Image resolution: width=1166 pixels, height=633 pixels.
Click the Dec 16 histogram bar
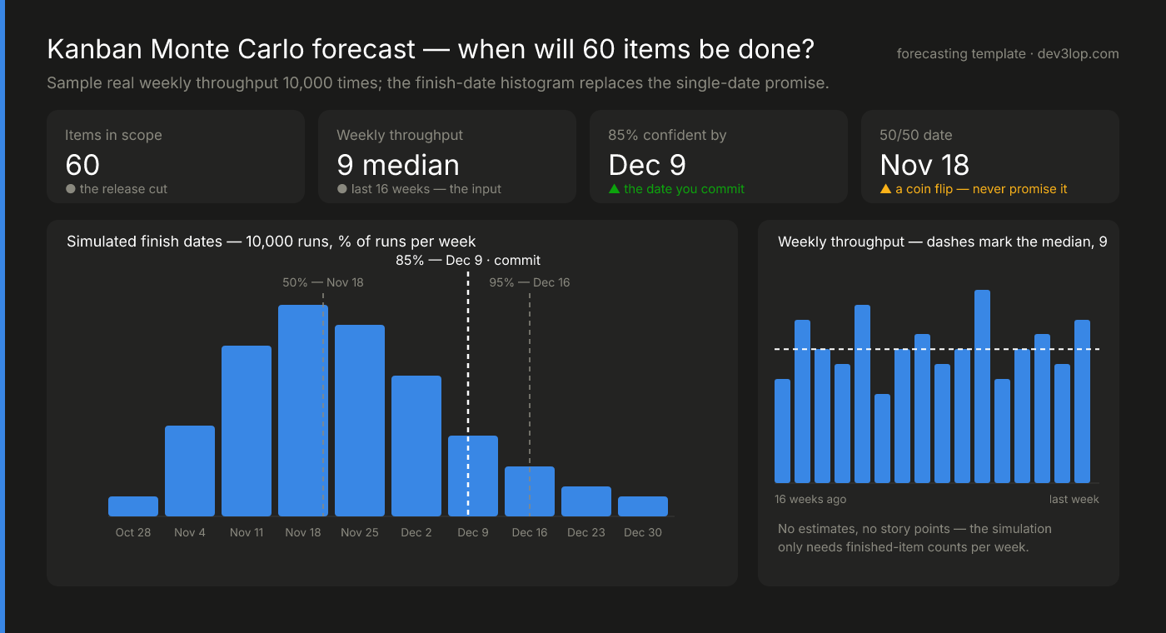[530, 491]
